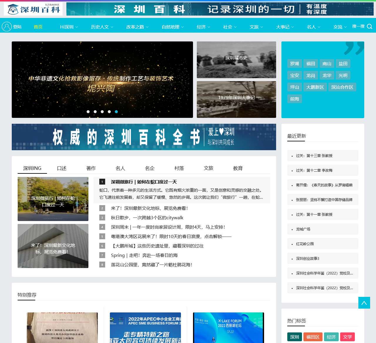Open the X-LAKE FORUM 西丽湖论坛 thumbnail
The image size is (376, 343).
click(229, 327)
